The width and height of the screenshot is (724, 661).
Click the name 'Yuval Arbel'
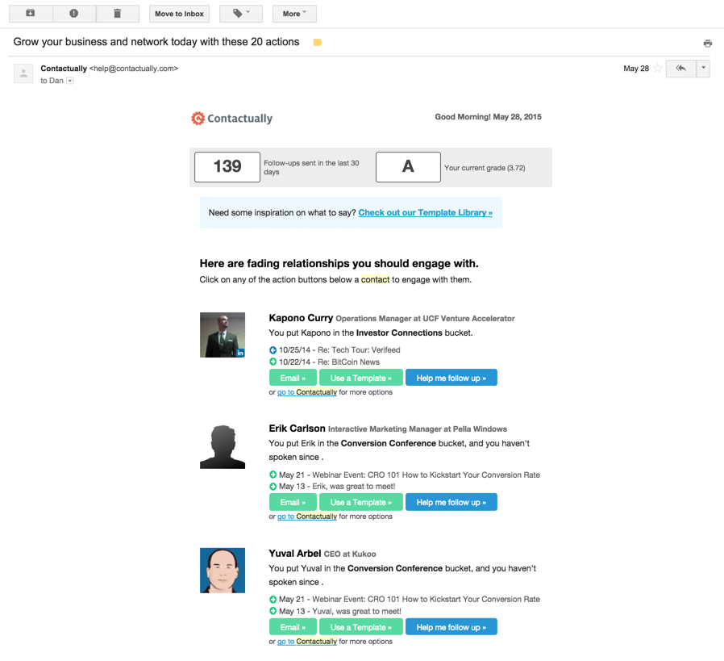point(294,554)
